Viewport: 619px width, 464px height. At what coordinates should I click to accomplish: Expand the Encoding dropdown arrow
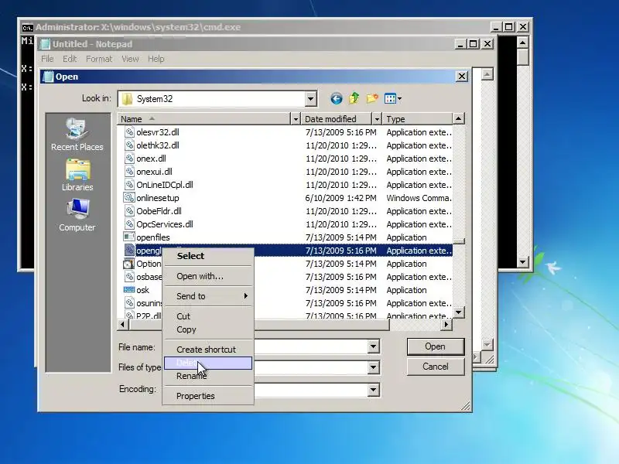373,390
